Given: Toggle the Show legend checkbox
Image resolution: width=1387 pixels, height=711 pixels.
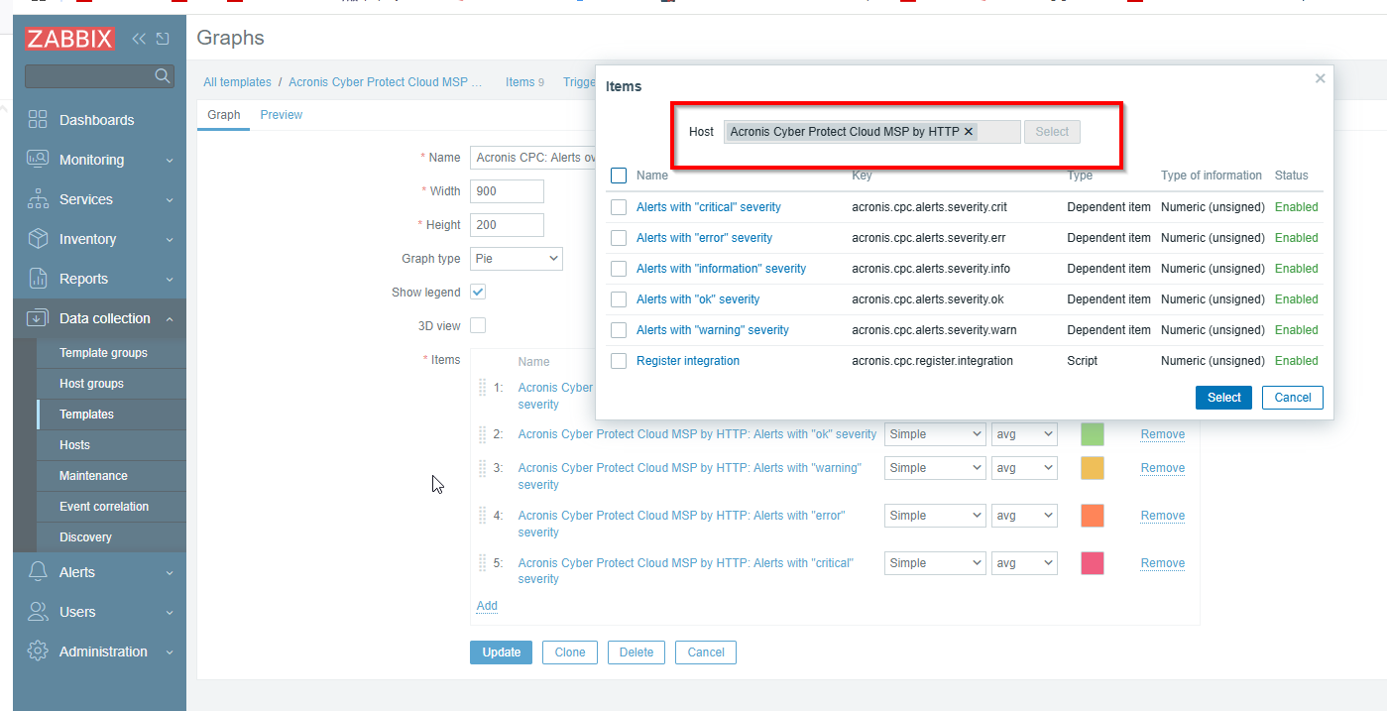Looking at the screenshot, I should tap(478, 293).
